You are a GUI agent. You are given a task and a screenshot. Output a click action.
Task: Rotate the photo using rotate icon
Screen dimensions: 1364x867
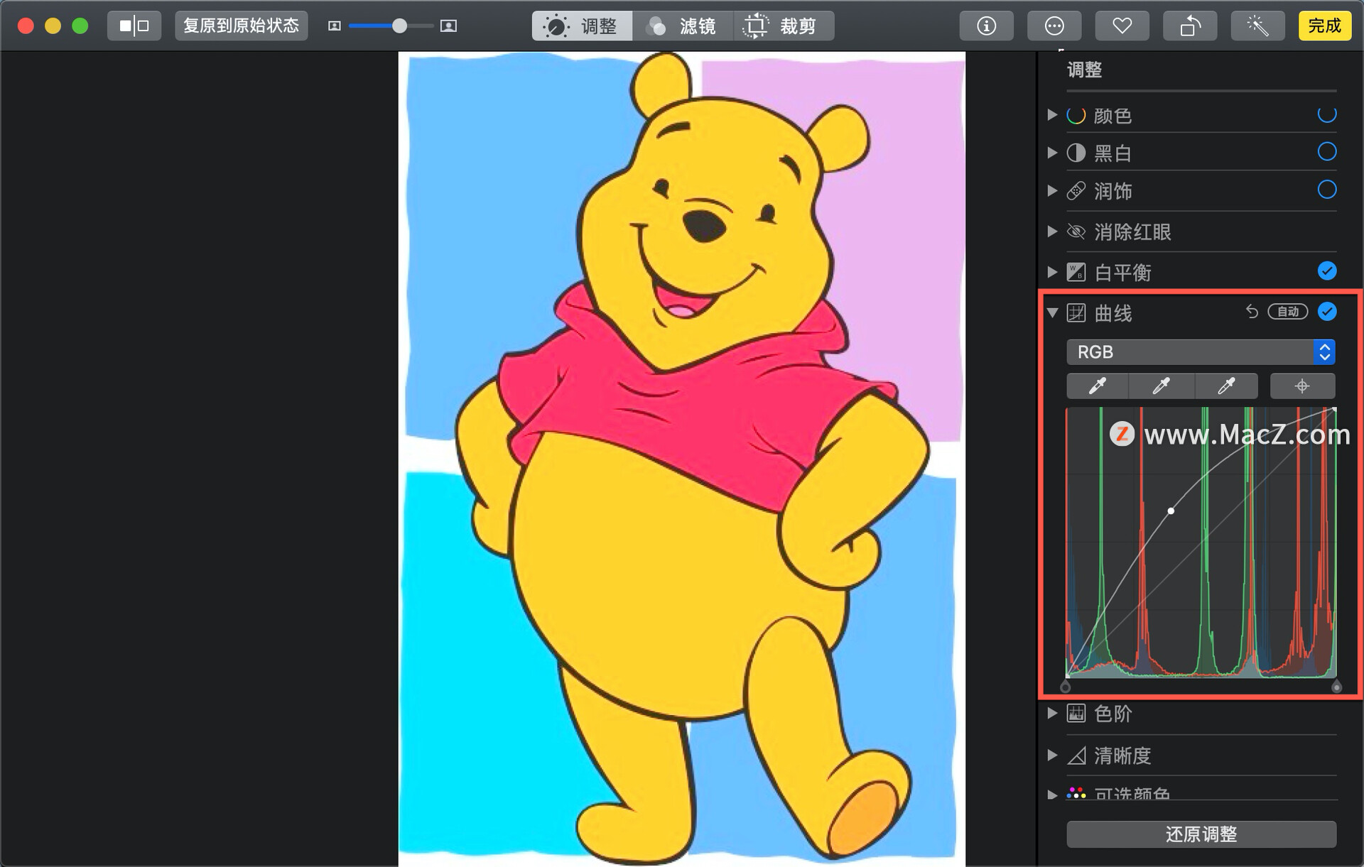coord(1189,26)
